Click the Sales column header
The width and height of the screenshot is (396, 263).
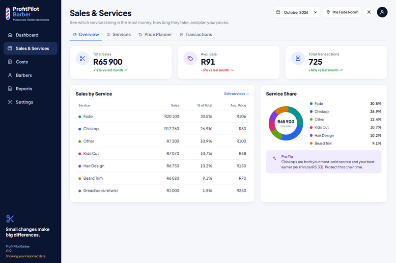(175, 105)
